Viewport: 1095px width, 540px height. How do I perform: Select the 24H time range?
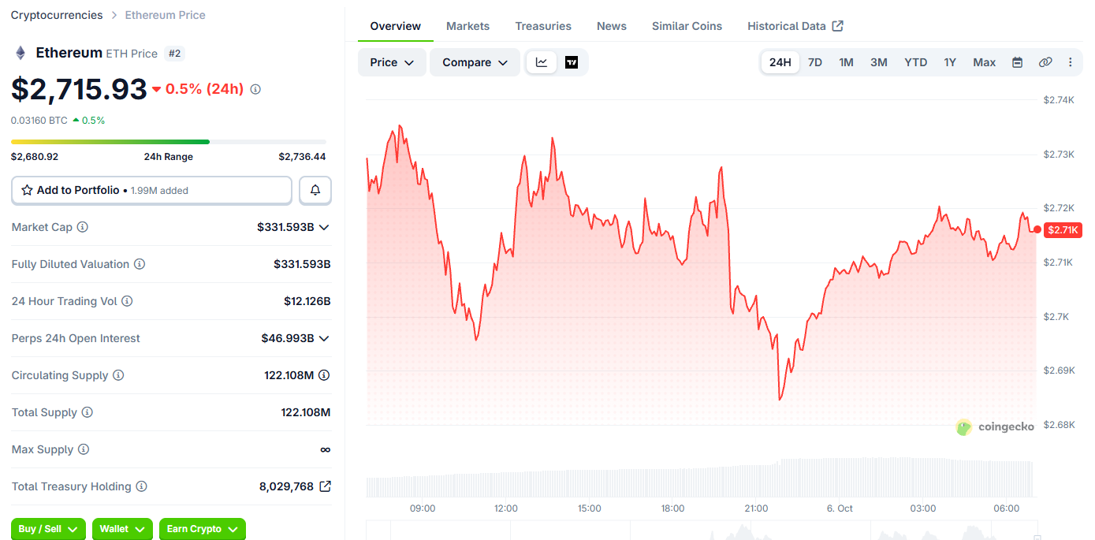[x=780, y=62]
